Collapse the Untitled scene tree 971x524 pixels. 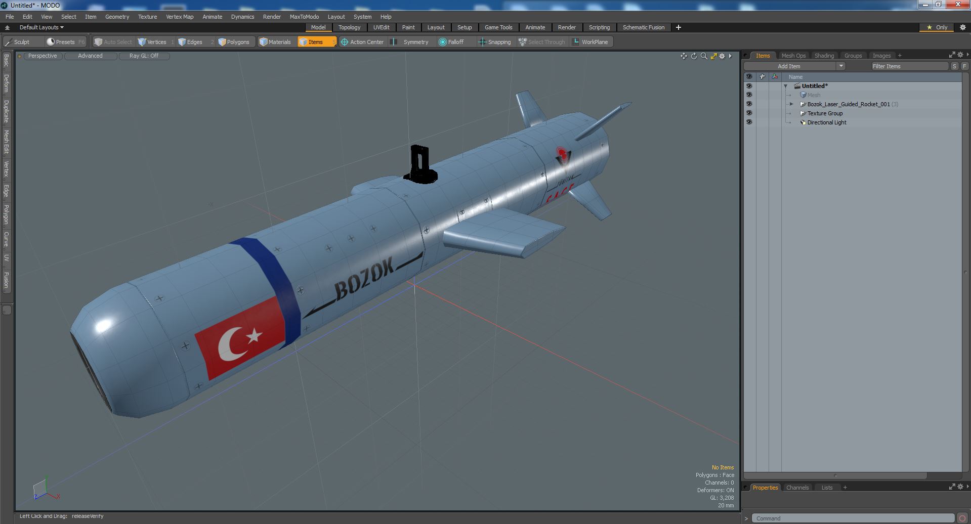tap(786, 86)
